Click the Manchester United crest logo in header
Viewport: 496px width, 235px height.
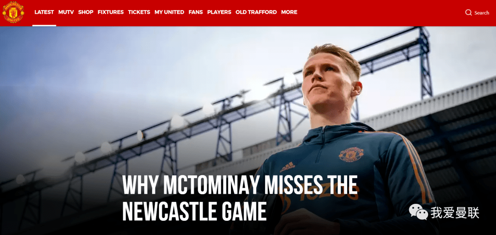pos(13,12)
